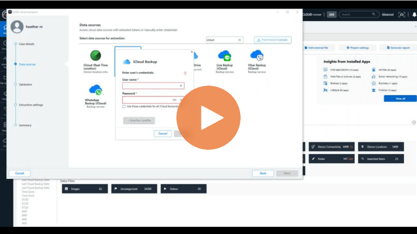Focus the Password input field

pos(153,100)
